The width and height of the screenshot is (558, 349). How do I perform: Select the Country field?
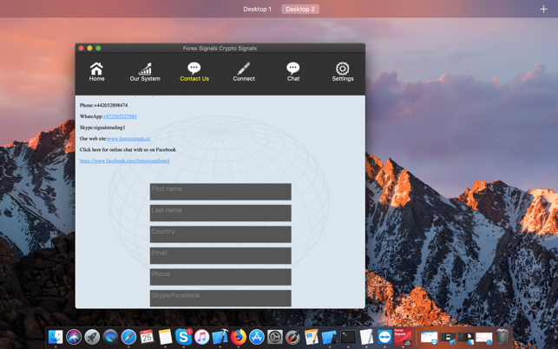click(x=220, y=234)
